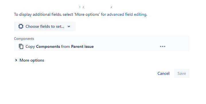
Task: Click the down arrow in Choose fields button
Action: click(x=69, y=26)
